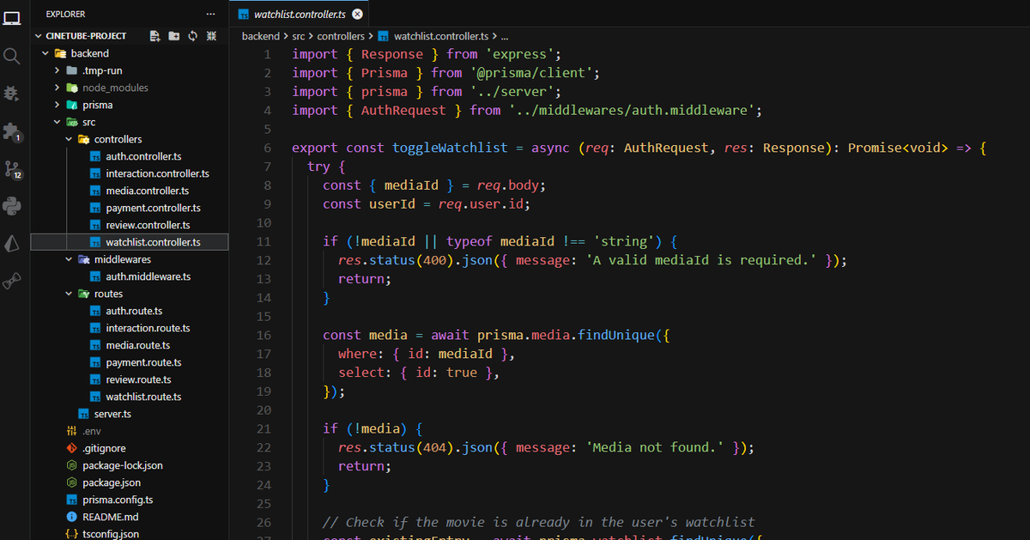Click the 'A valid mediaId is required.' string
The image size is (1030, 540).
click(x=703, y=260)
